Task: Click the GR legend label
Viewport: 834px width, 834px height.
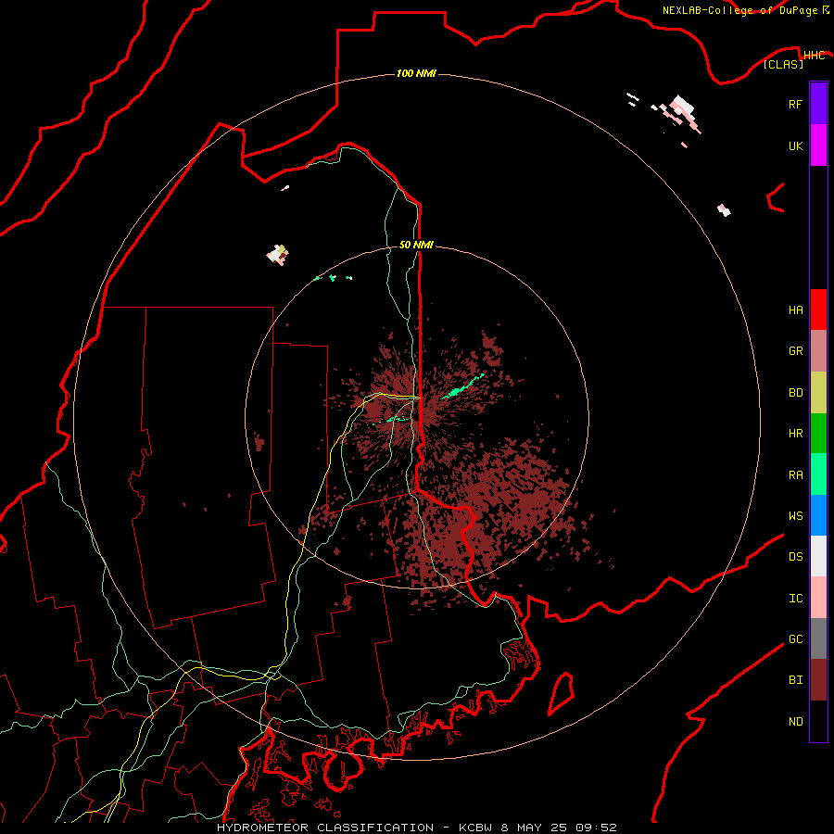Action: click(x=795, y=351)
